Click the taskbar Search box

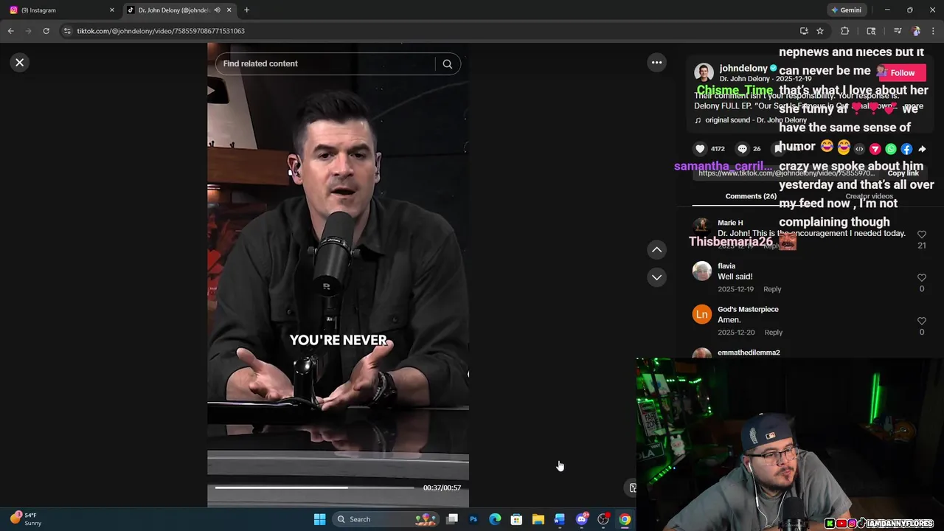tap(384, 519)
